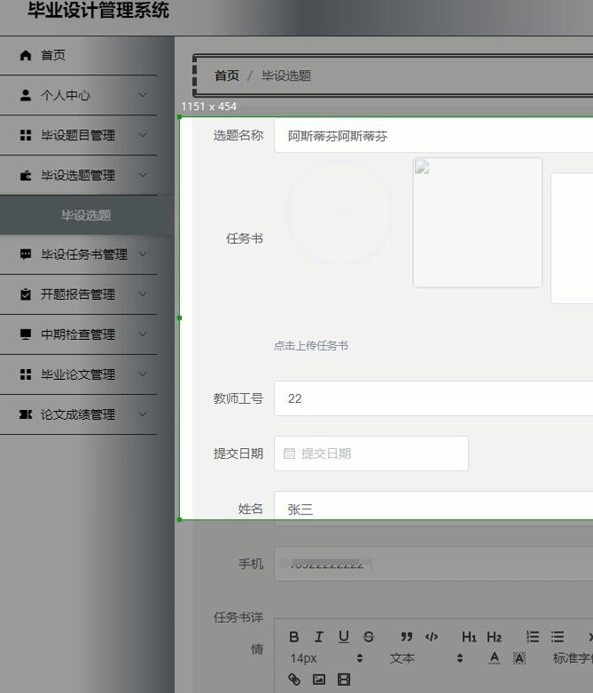The image size is (593, 693).
Task: Apply underline formatting in the editor
Action: coord(344,636)
